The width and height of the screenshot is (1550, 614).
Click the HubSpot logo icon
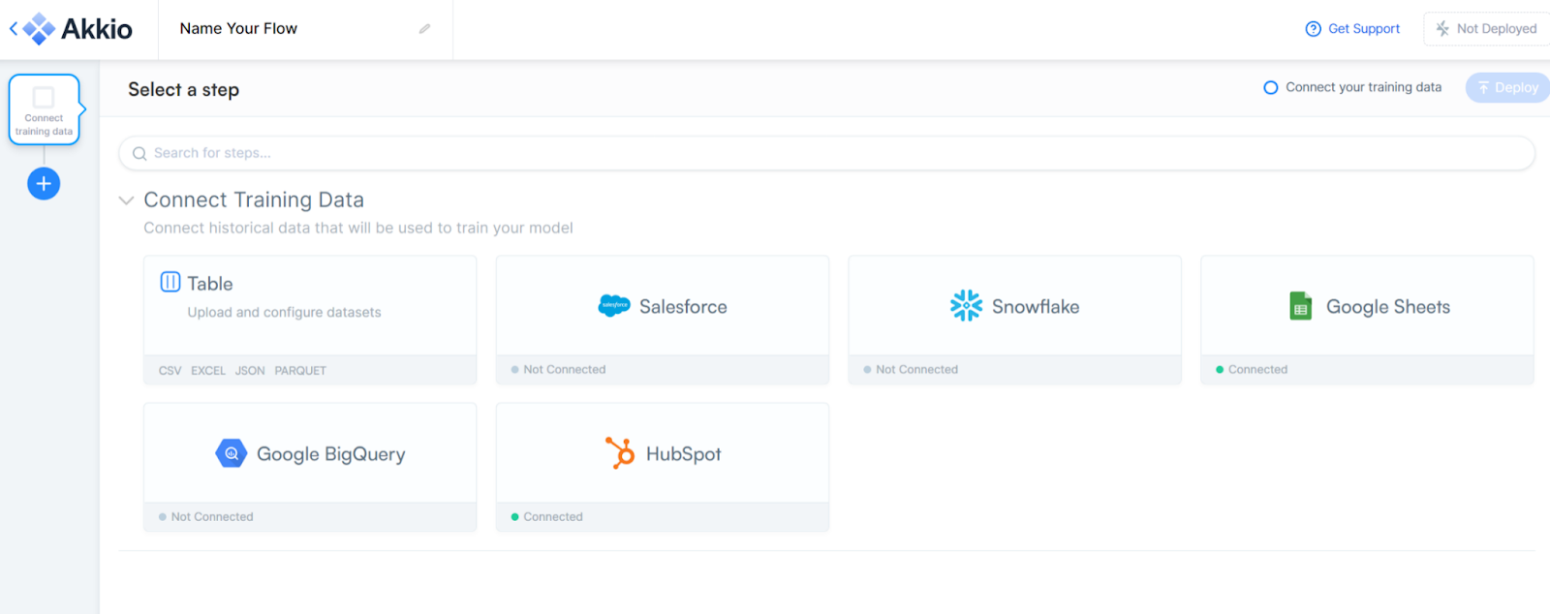tap(620, 453)
